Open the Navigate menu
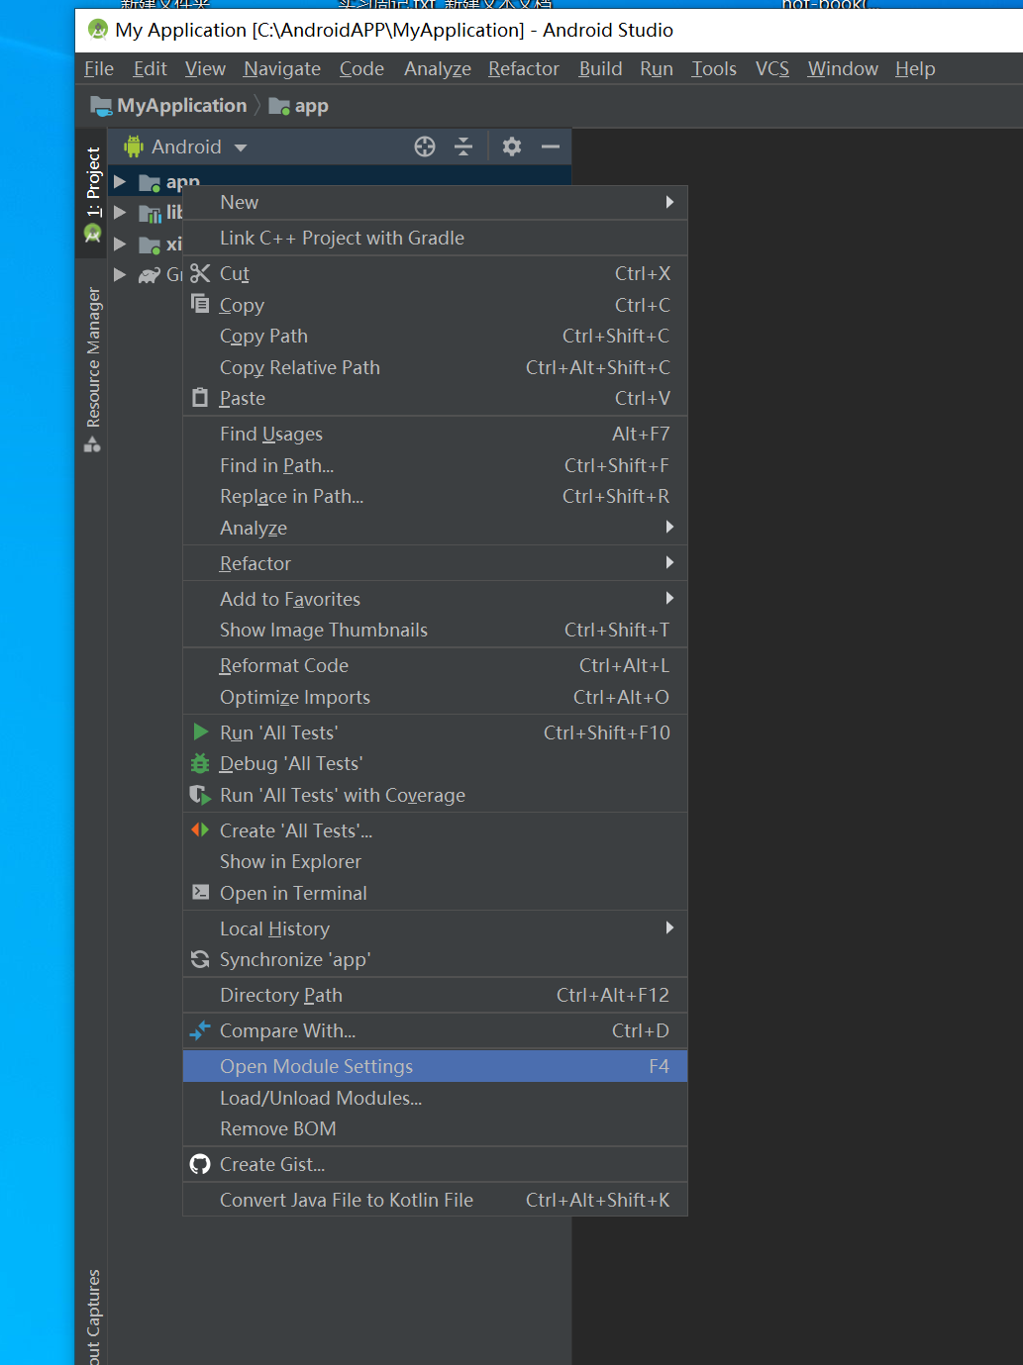The image size is (1023, 1365). (282, 68)
